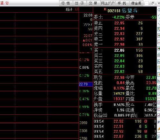This screenshot has width=160, height=140.
Task: Click the 22.68 price at top of axis
Action: (88, 15)
